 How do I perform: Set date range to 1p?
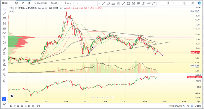click(x=26, y=106)
